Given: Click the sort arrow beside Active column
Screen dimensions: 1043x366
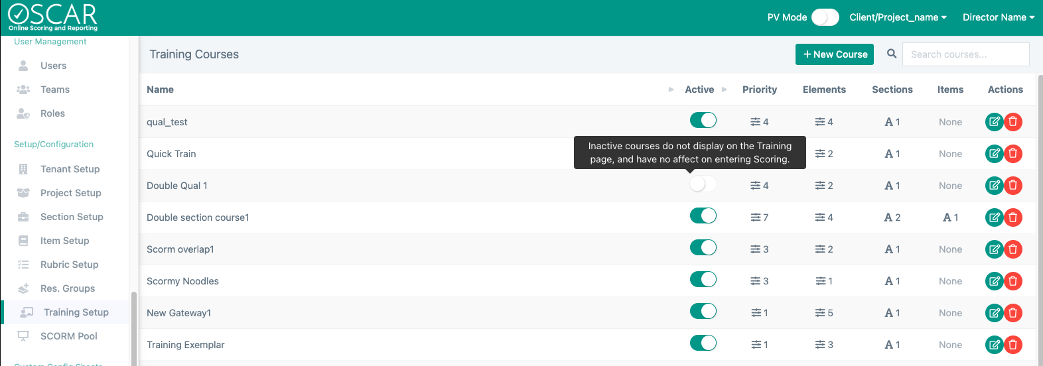Looking at the screenshot, I should (725, 90).
